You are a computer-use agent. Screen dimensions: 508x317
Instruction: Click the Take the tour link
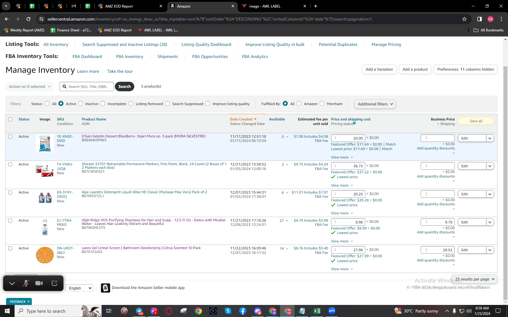pos(120,71)
